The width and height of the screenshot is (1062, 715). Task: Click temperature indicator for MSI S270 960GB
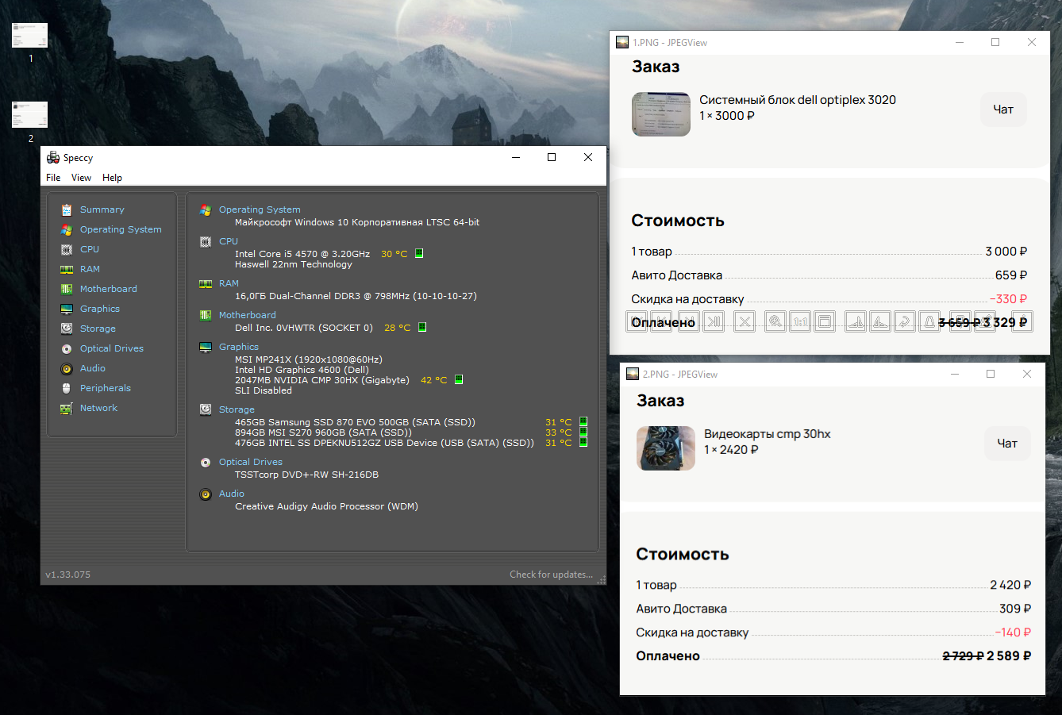[x=583, y=432]
